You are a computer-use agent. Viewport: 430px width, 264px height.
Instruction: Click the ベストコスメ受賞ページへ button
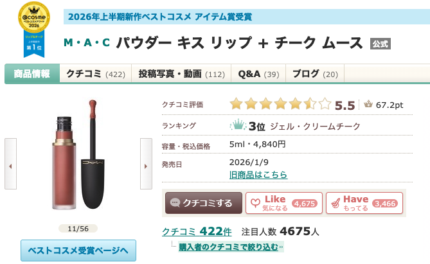click(78, 251)
